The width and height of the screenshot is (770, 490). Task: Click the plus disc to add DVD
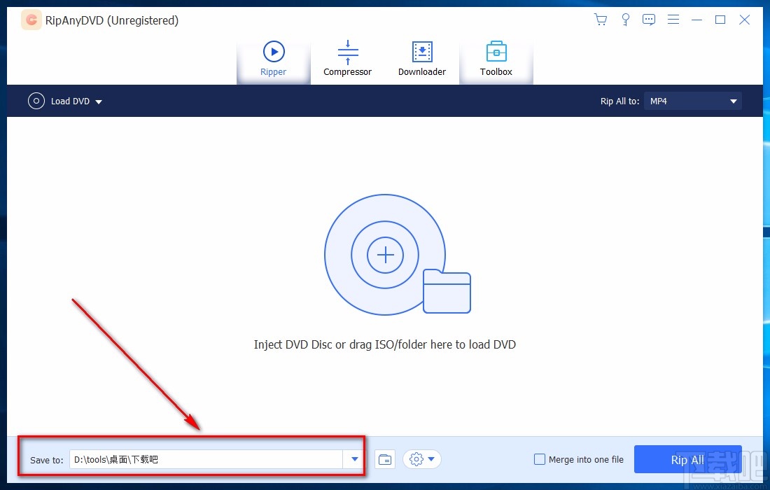click(x=386, y=255)
